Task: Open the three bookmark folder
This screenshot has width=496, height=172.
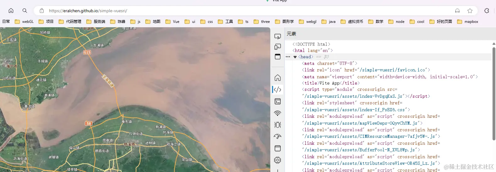Action: click(262, 22)
